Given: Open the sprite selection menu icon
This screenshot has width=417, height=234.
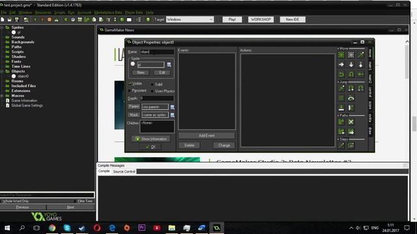Looking at the screenshot, I should pyautogui.click(x=169, y=64).
